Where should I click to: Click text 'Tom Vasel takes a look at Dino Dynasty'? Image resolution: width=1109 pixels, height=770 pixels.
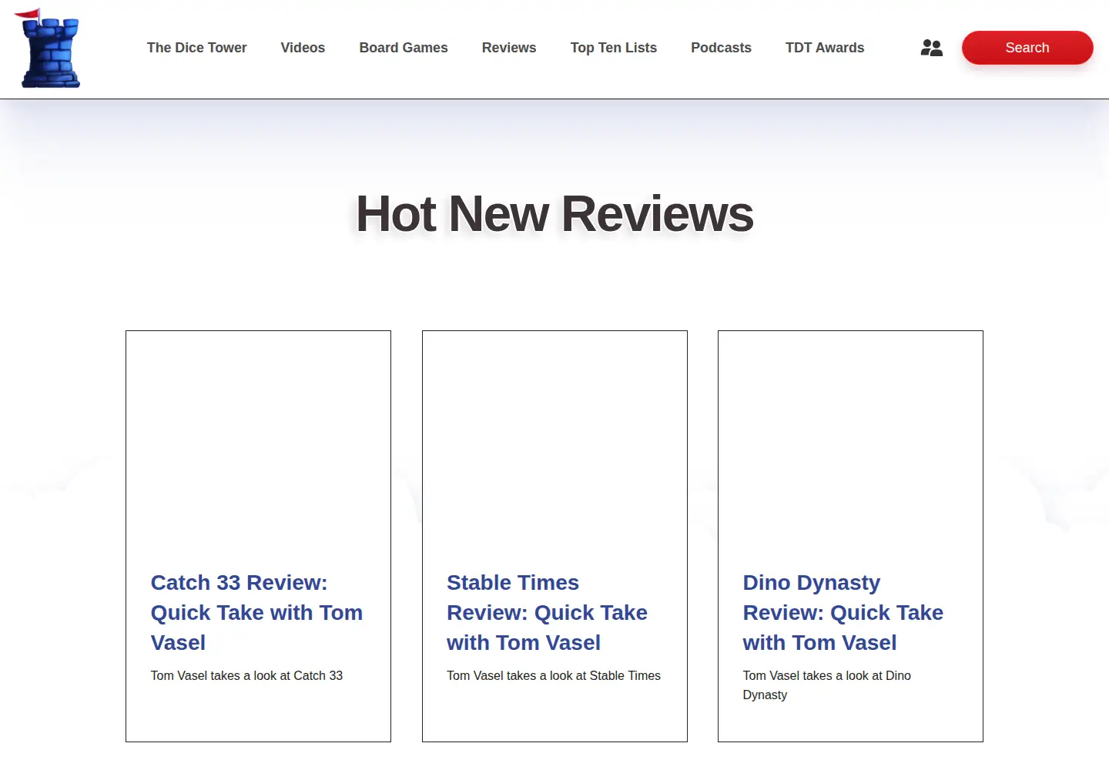[826, 685]
